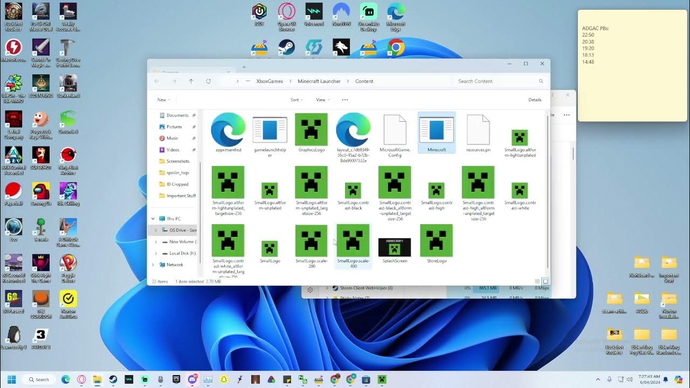The width and height of the screenshot is (690, 388).
Task: Open the New dropdown menu
Action: [x=163, y=100]
